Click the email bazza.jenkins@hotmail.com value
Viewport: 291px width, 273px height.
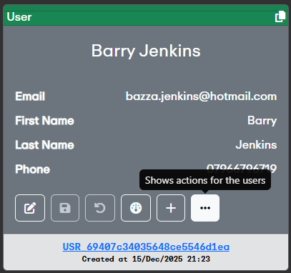tap(201, 96)
